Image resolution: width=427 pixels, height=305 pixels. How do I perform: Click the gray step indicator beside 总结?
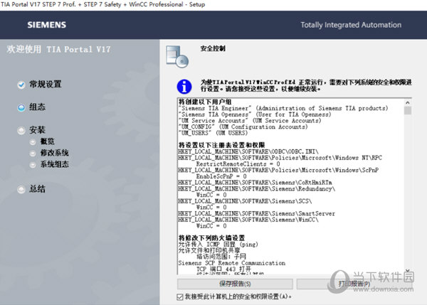21,189
